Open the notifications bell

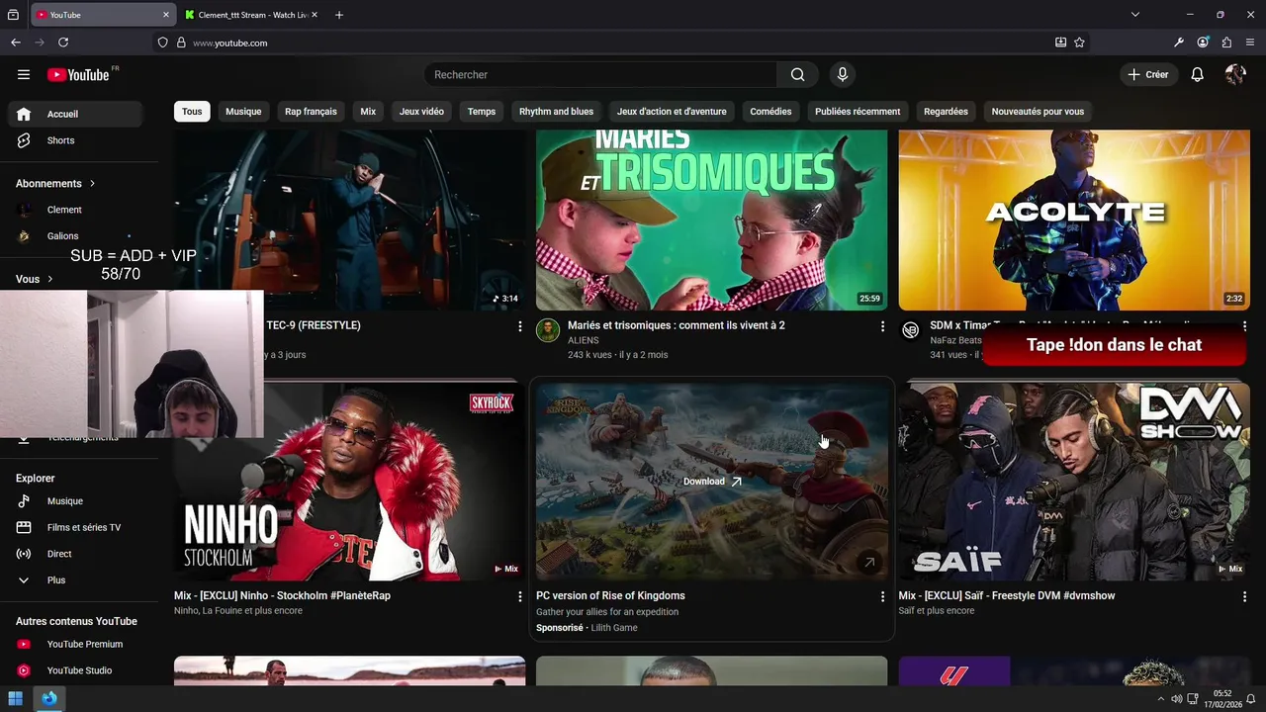(x=1197, y=74)
